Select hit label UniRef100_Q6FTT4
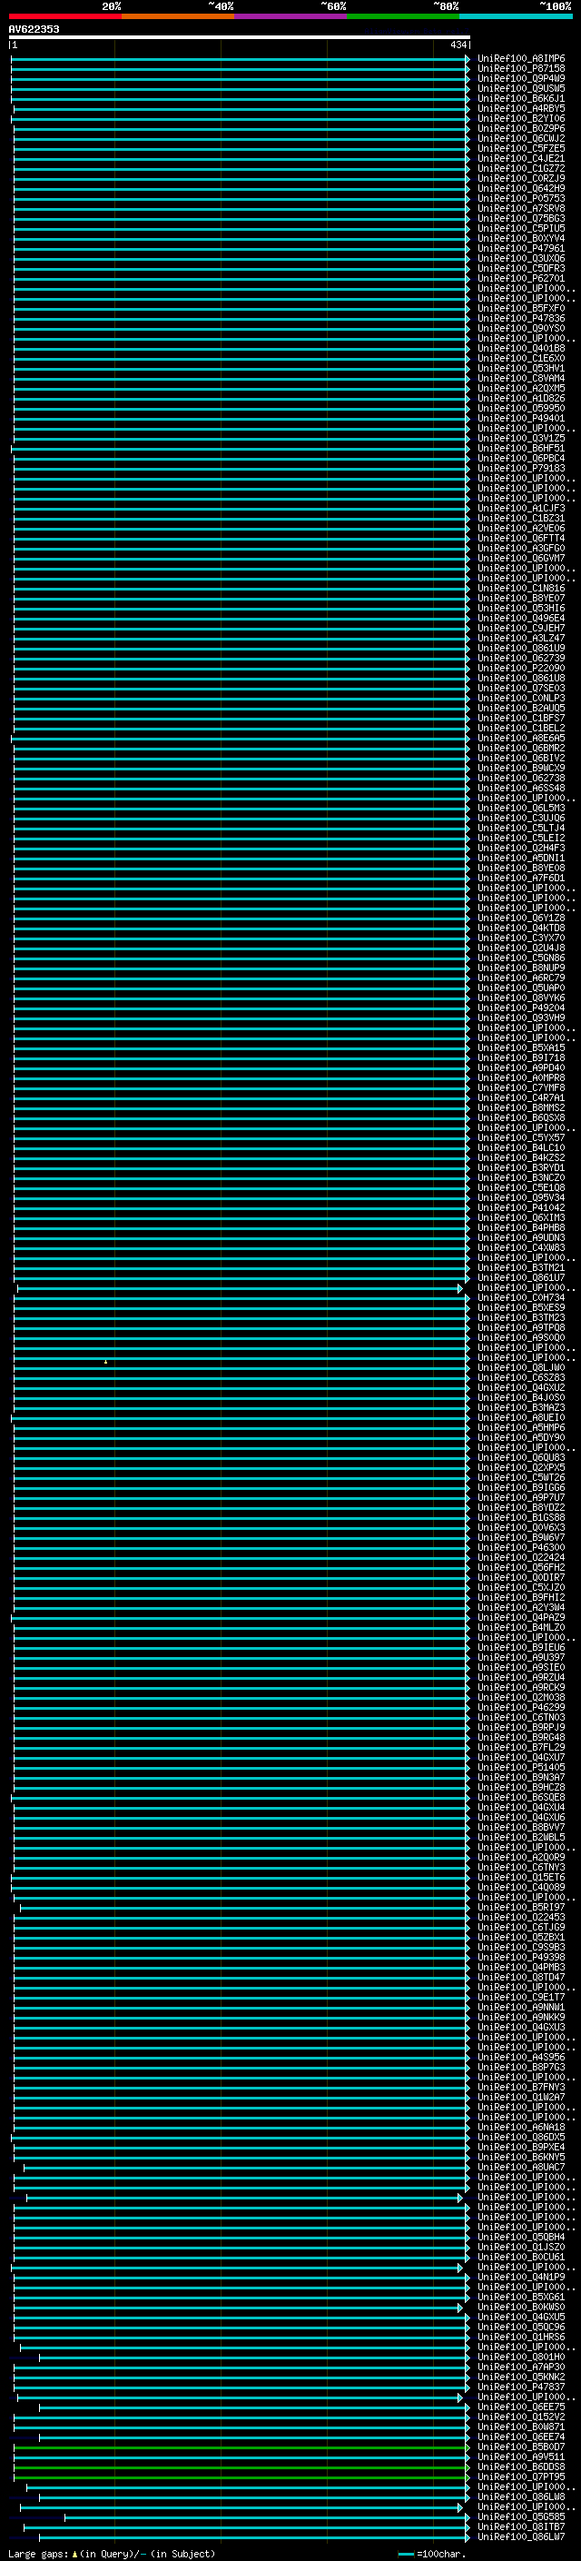This screenshot has width=581, height=2561. (x=520, y=538)
